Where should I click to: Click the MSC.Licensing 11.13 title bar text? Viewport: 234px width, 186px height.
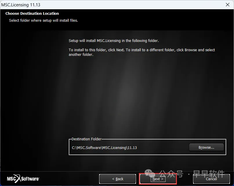[x=21, y=5]
